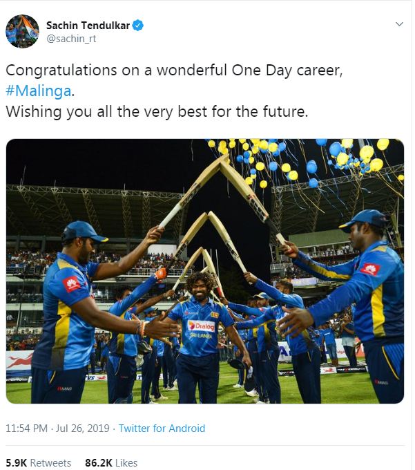Image resolution: width=415 pixels, height=470 pixels.
Task: Open the Twitter for Android link
Action: (x=162, y=428)
